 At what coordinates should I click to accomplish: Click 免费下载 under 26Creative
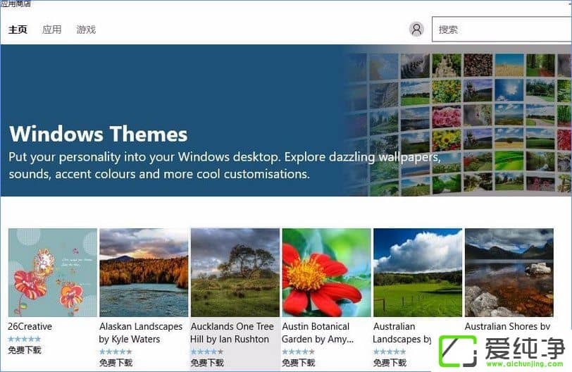pos(25,350)
